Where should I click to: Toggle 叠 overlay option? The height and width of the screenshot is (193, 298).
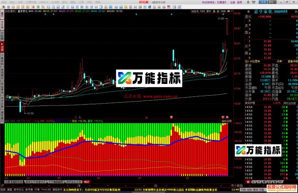(214, 11)
